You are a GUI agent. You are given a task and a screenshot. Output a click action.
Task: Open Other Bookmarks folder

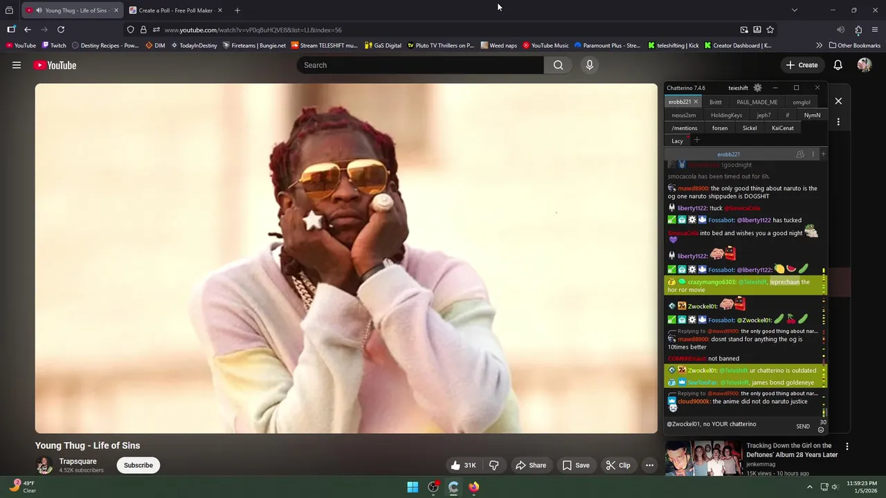[x=853, y=46]
